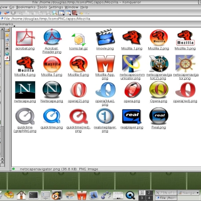
Task: Click the Opera.png yellow icon label
Action: (x=159, y=101)
